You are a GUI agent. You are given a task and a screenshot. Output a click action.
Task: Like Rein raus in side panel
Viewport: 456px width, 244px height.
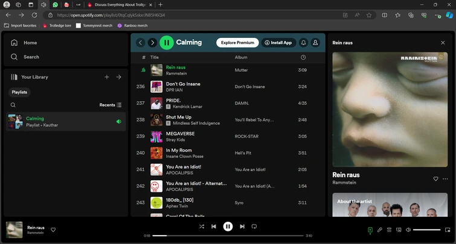click(x=435, y=179)
